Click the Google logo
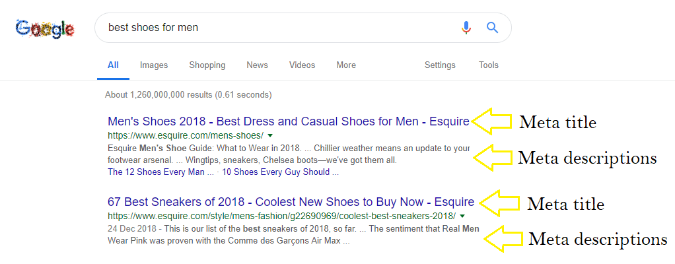This screenshot has height=264, width=675. [x=45, y=28]
